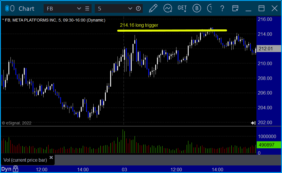Click the 206.00 price axis label
Viewport: 282px width, 173px height.
click(x=265, y=93)
